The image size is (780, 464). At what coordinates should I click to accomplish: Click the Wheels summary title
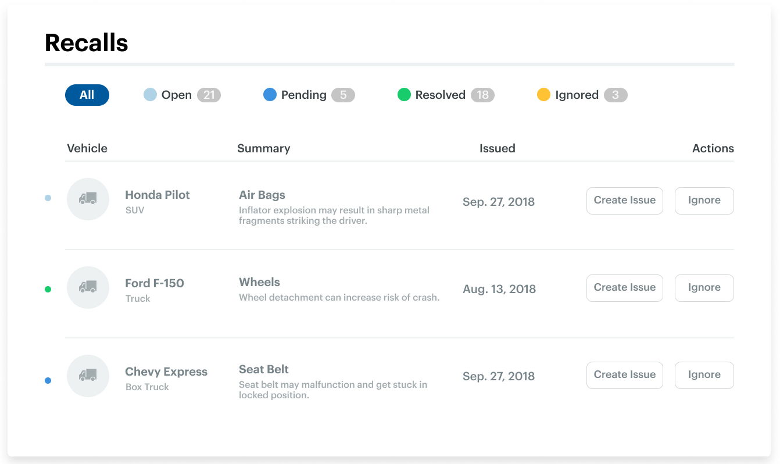click(259, 282)
